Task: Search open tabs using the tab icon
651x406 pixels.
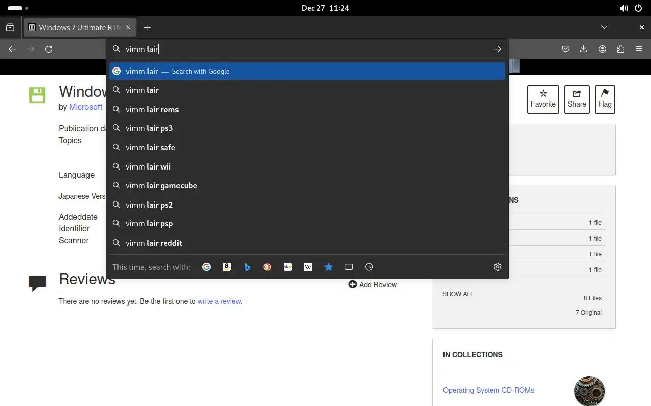Action: [349, 267]
